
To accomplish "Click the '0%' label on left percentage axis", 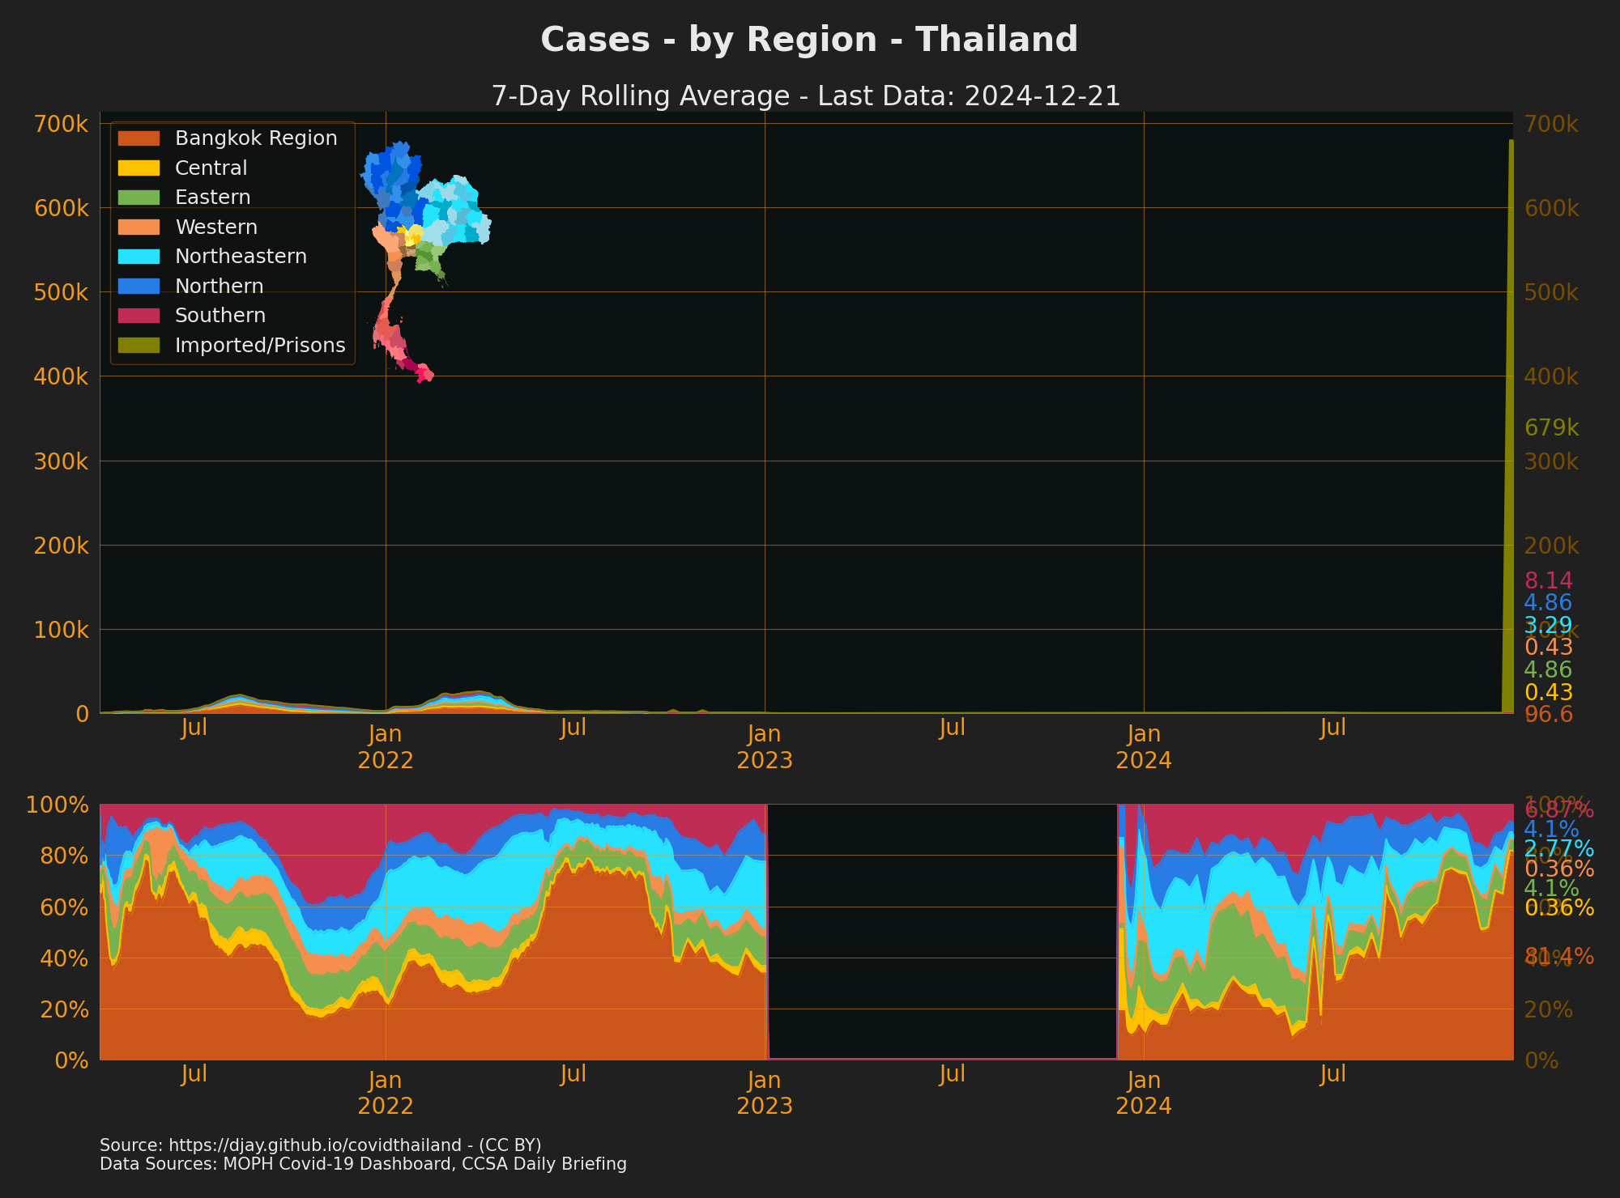I will [70, 1060].
